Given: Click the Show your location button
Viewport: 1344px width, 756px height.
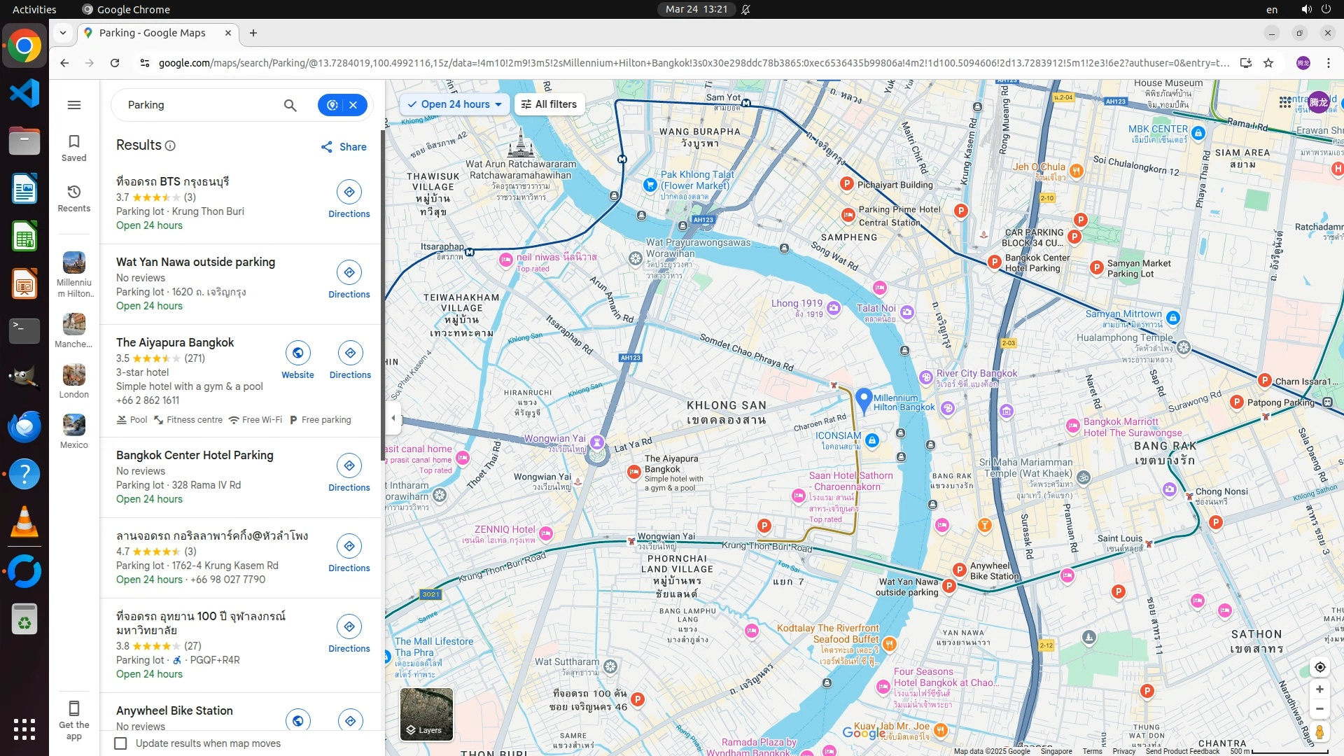Looking at the screenshot, I should click(1319, 667).
